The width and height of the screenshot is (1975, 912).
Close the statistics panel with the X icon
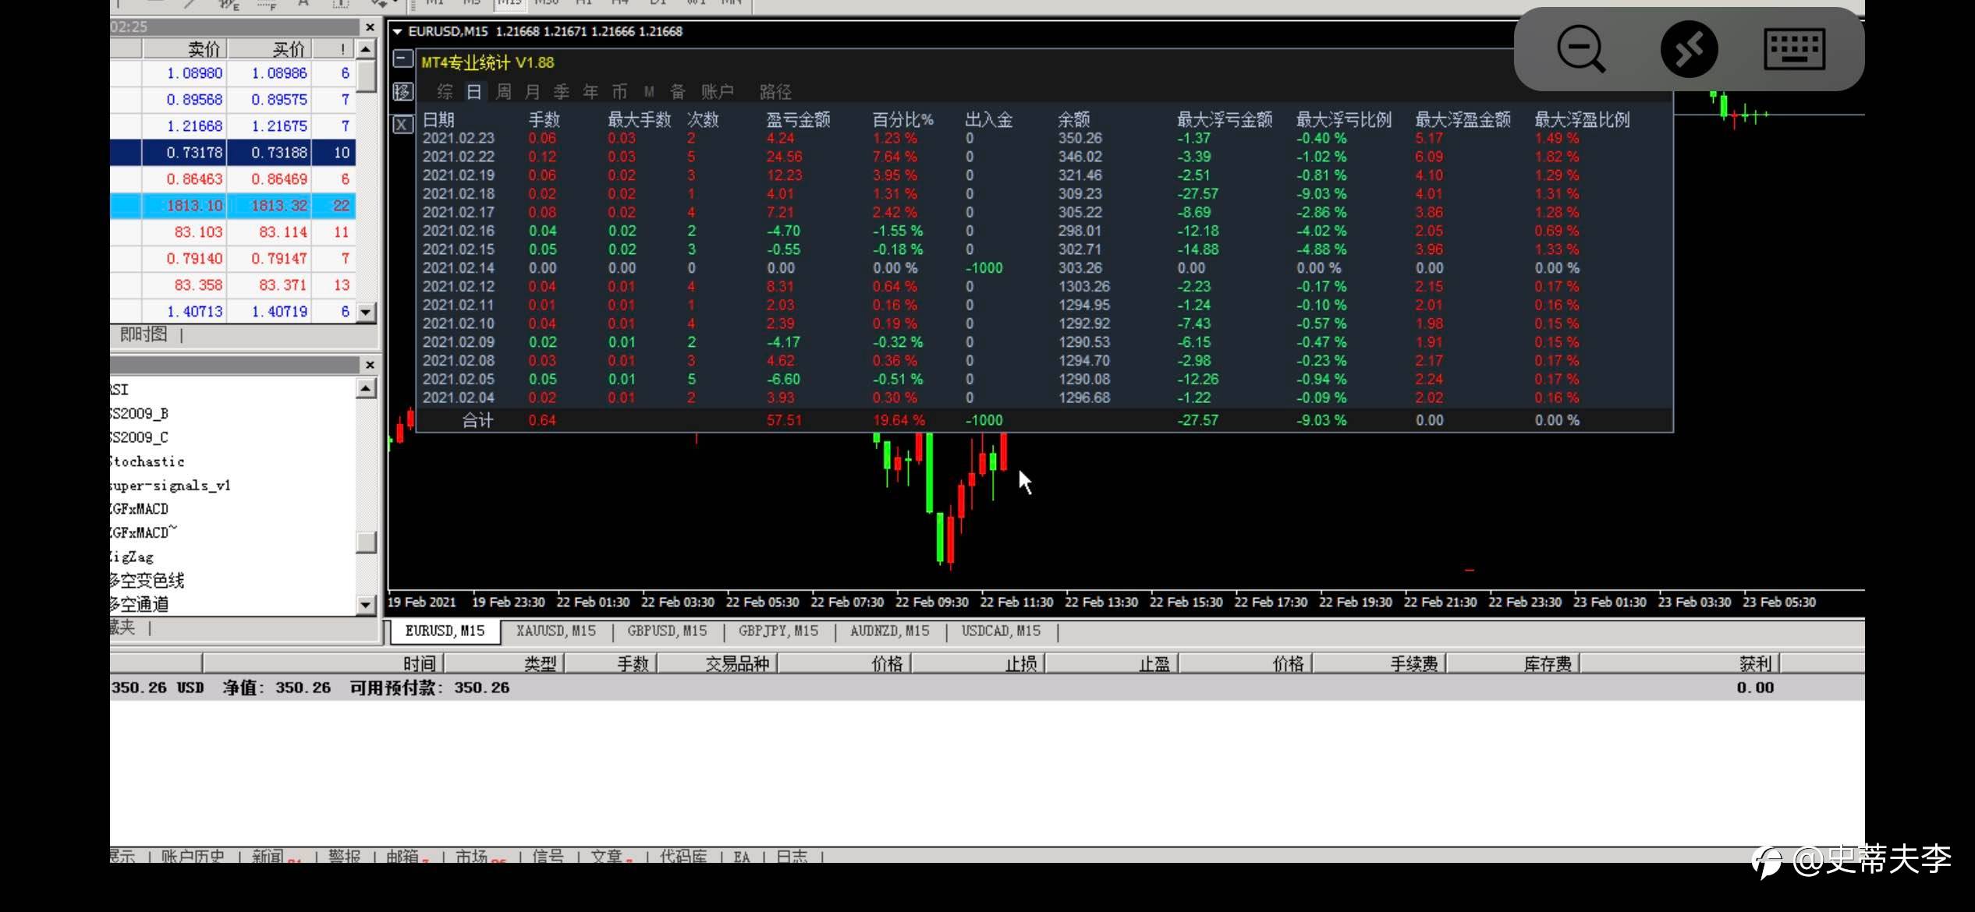[402, 125]
